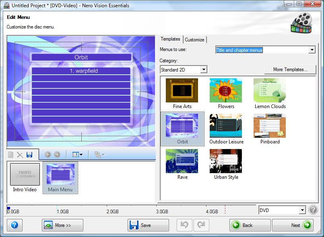Click the Redo arrow button
This screenshot has height=237, width=324.
[x=201, y=225]
